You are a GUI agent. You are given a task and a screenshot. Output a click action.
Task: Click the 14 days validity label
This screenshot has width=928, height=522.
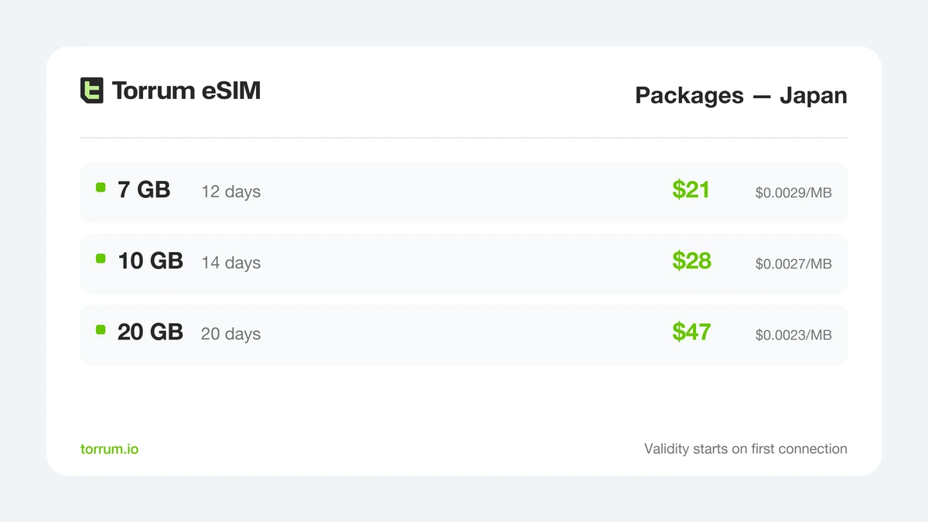[231, 263]
